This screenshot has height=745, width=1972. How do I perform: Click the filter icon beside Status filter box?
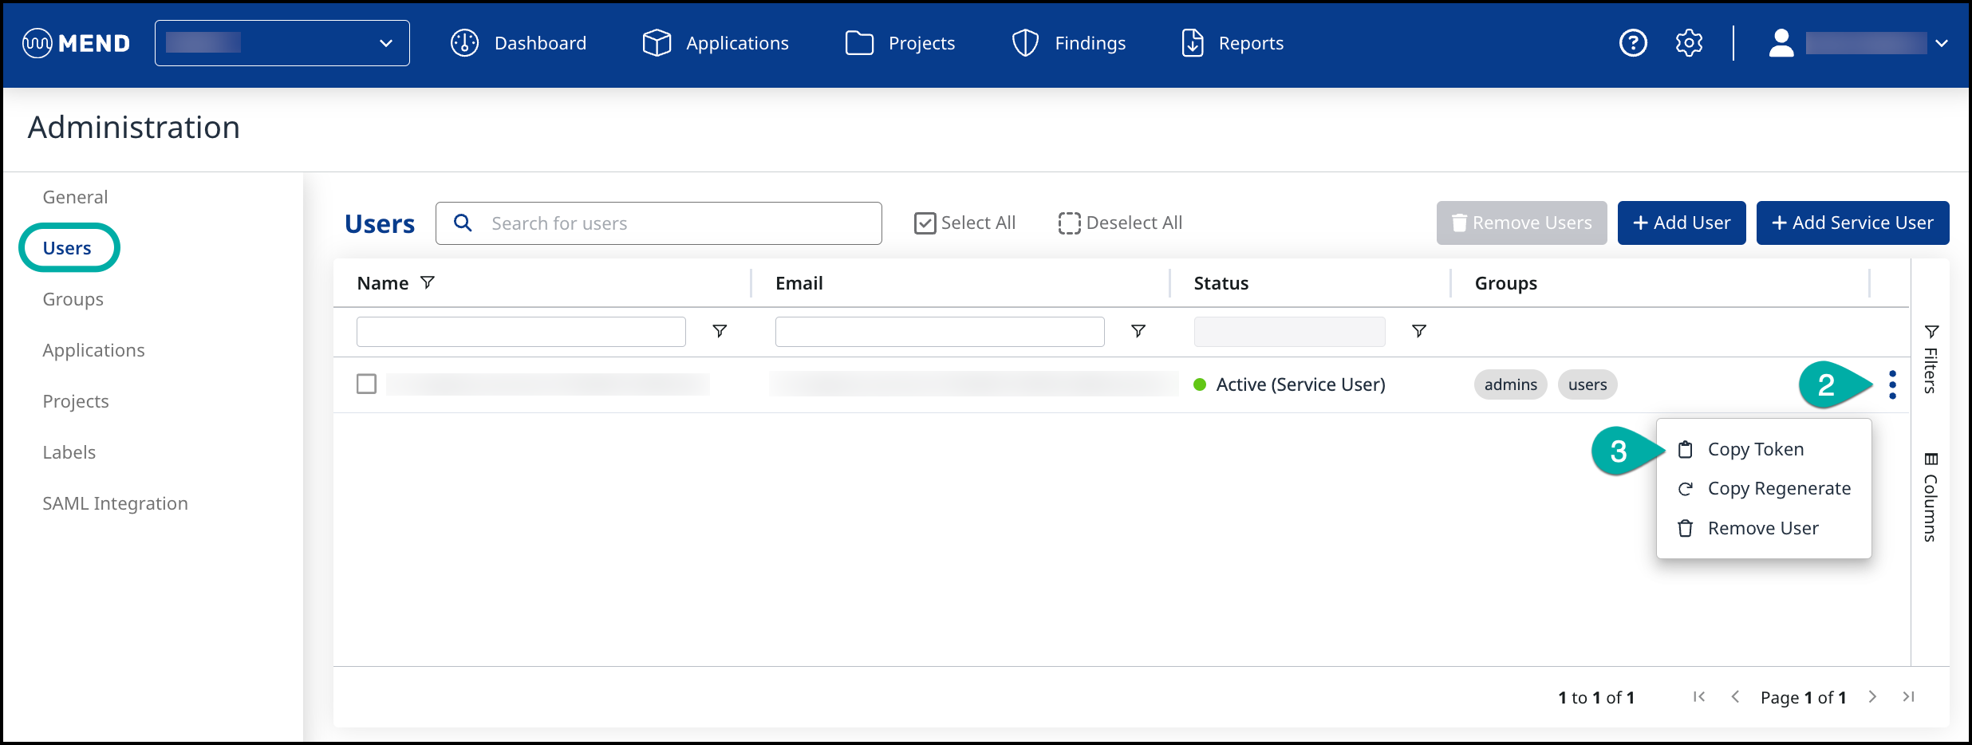coord(1418,331)
